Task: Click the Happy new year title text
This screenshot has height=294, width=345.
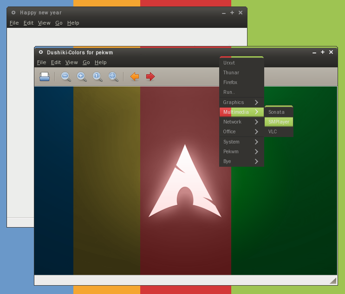Action: coord(41,13)
